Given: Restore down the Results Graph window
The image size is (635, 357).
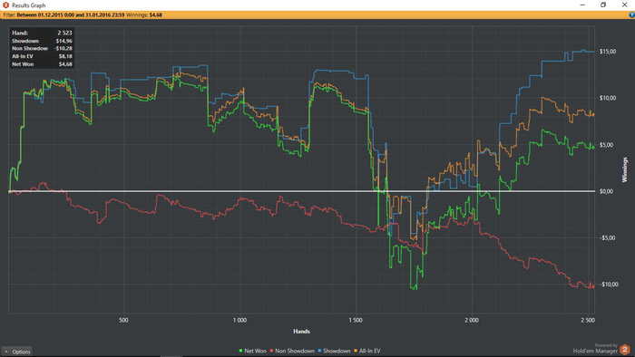Looking at the screenshot, I should 603,5.
